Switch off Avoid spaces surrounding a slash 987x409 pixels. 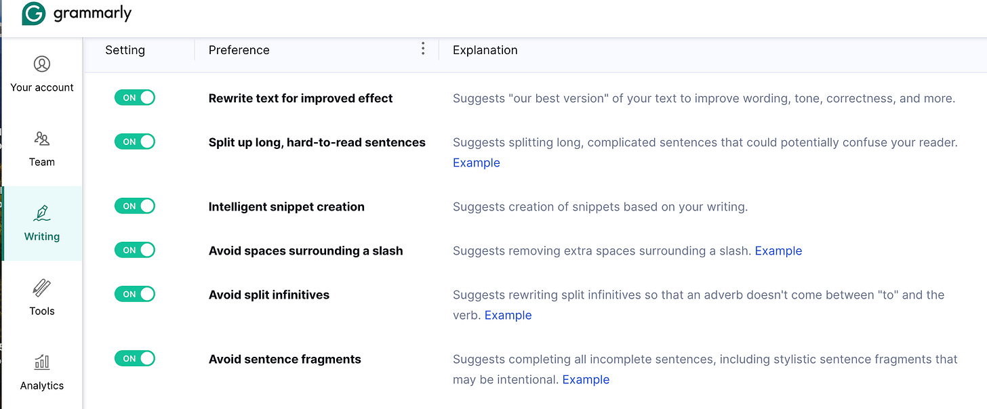[135, 250]
